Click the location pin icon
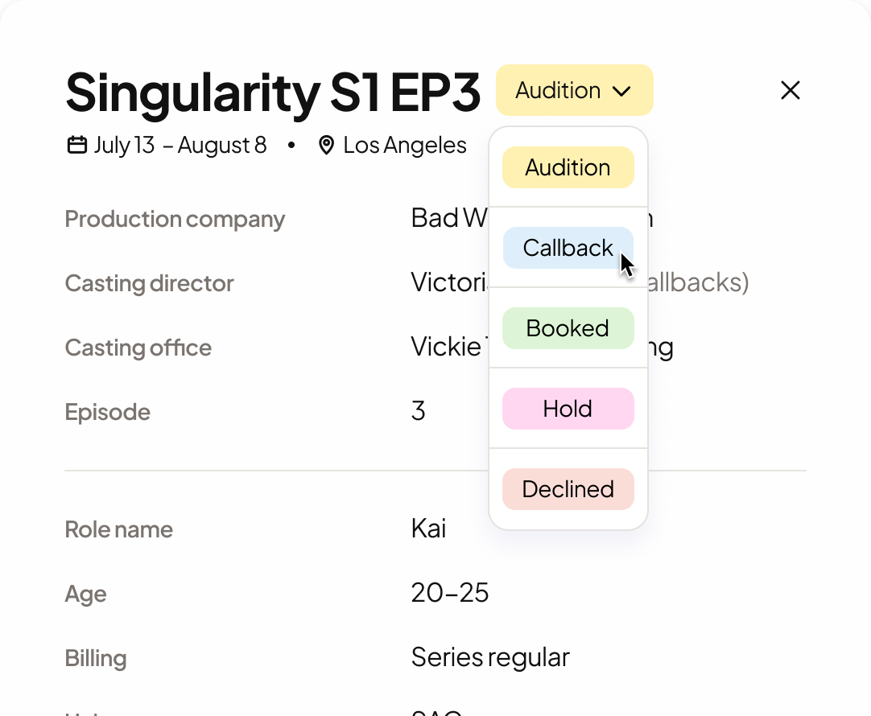 pyautogui.click(x=326, y=146)
